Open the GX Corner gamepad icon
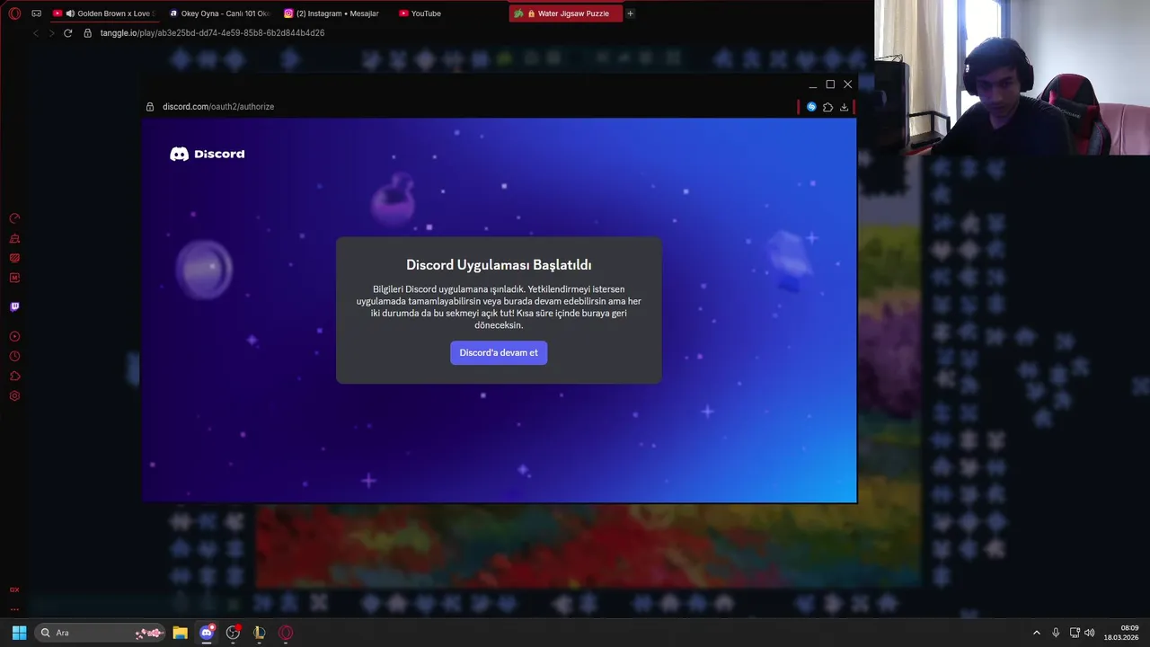The width and height of the screenshot is (1150, 647). click(x=37, y=13)
